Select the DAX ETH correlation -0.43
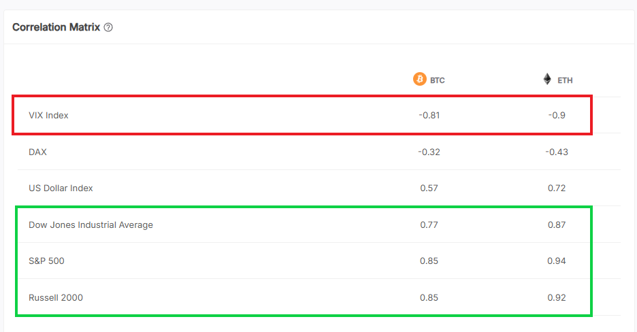The image size is (637, 332). (x=556, y=152)
